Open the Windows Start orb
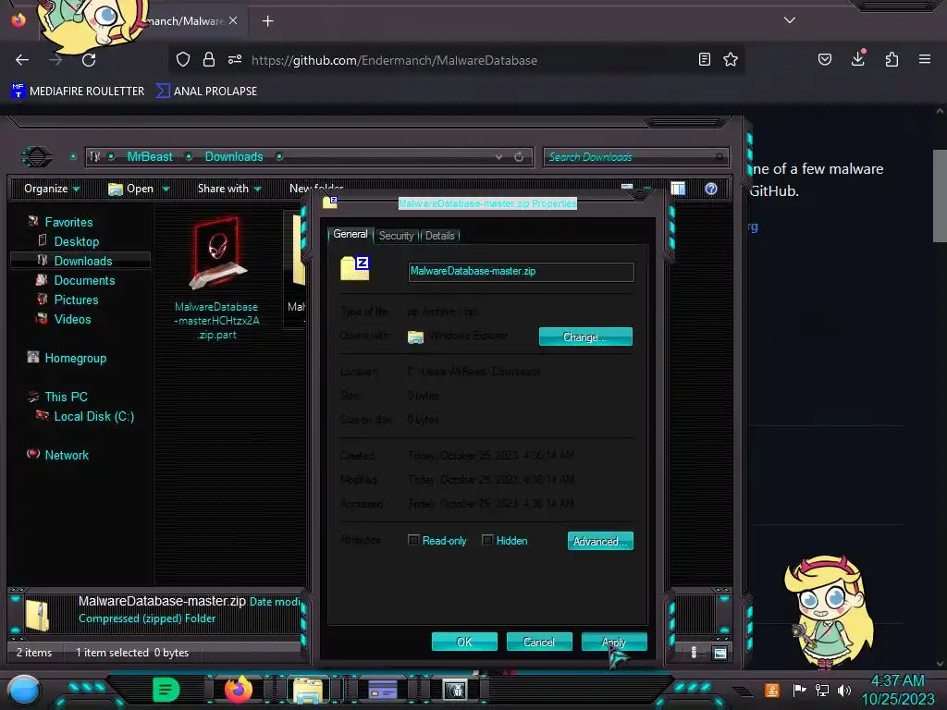Image resolution: width=947 pixels, height=710 pixels. (x=24, y=690)
